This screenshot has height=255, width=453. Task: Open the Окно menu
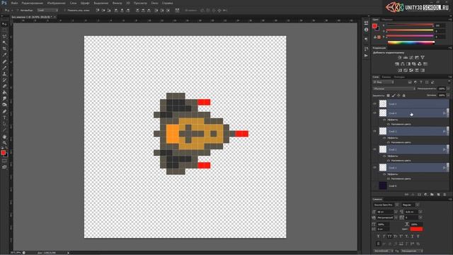154,3
